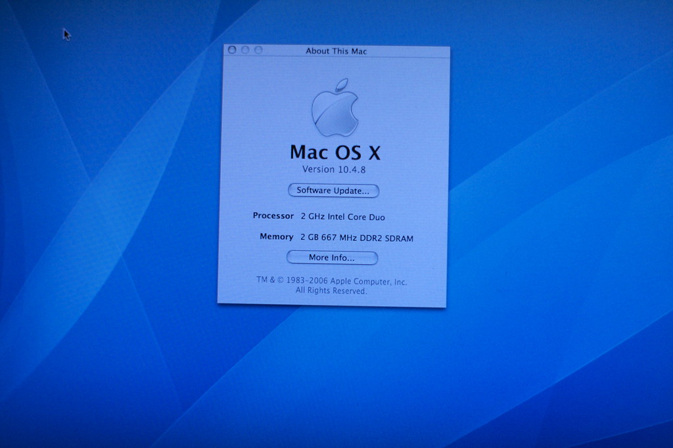Open Software Update from About This Mac
This screenshot has width=673, height=448.
(333, 190)
